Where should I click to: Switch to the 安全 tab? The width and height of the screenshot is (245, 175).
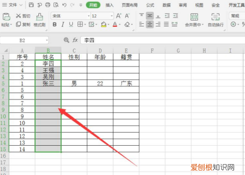pyautogui.click(x=216, y=5)
